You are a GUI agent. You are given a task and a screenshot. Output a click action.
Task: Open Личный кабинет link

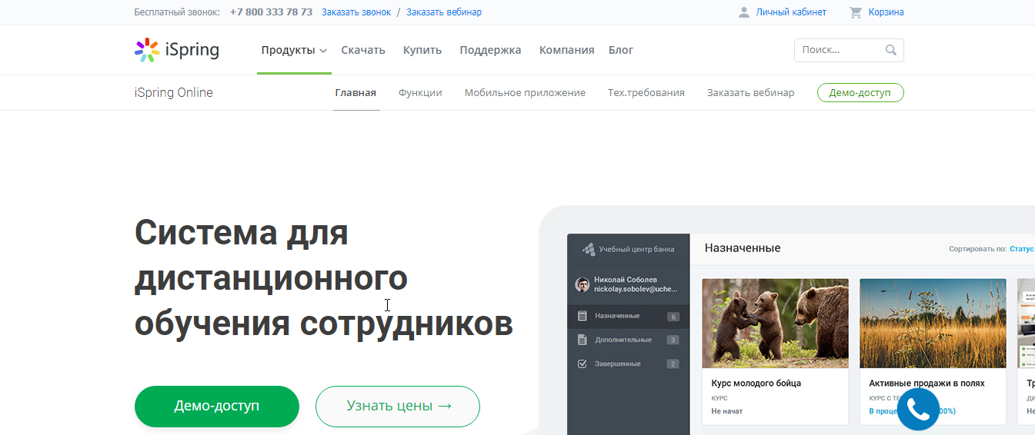791,12
